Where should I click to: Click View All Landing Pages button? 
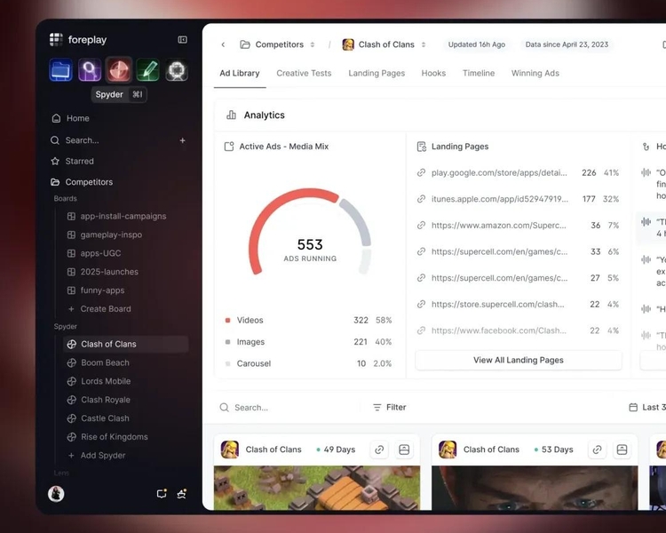[518, 361]
